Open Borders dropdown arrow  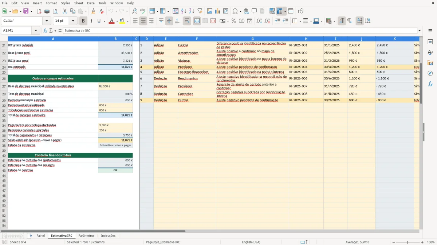click(x=300, y=21)
